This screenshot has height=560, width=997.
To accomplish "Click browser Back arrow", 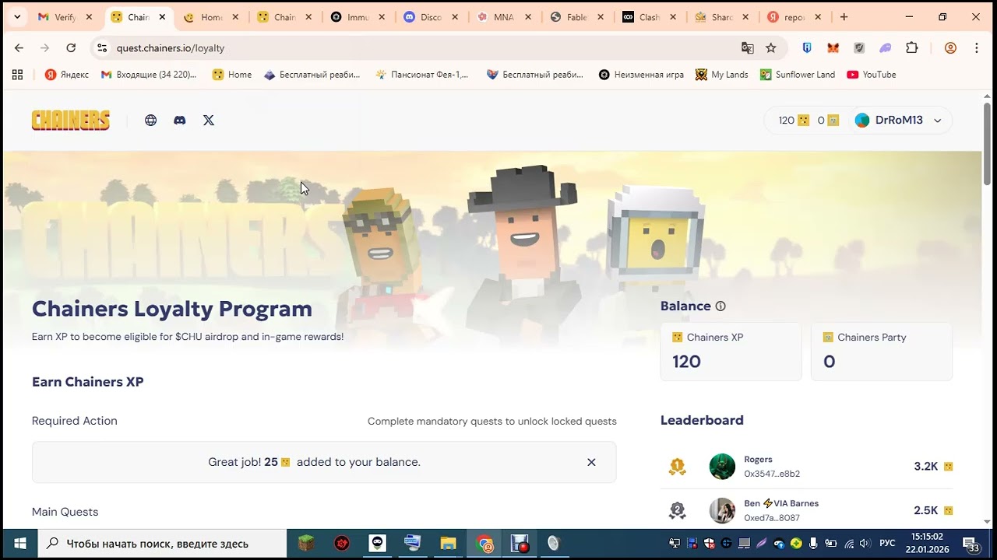I will pos(19,48).
